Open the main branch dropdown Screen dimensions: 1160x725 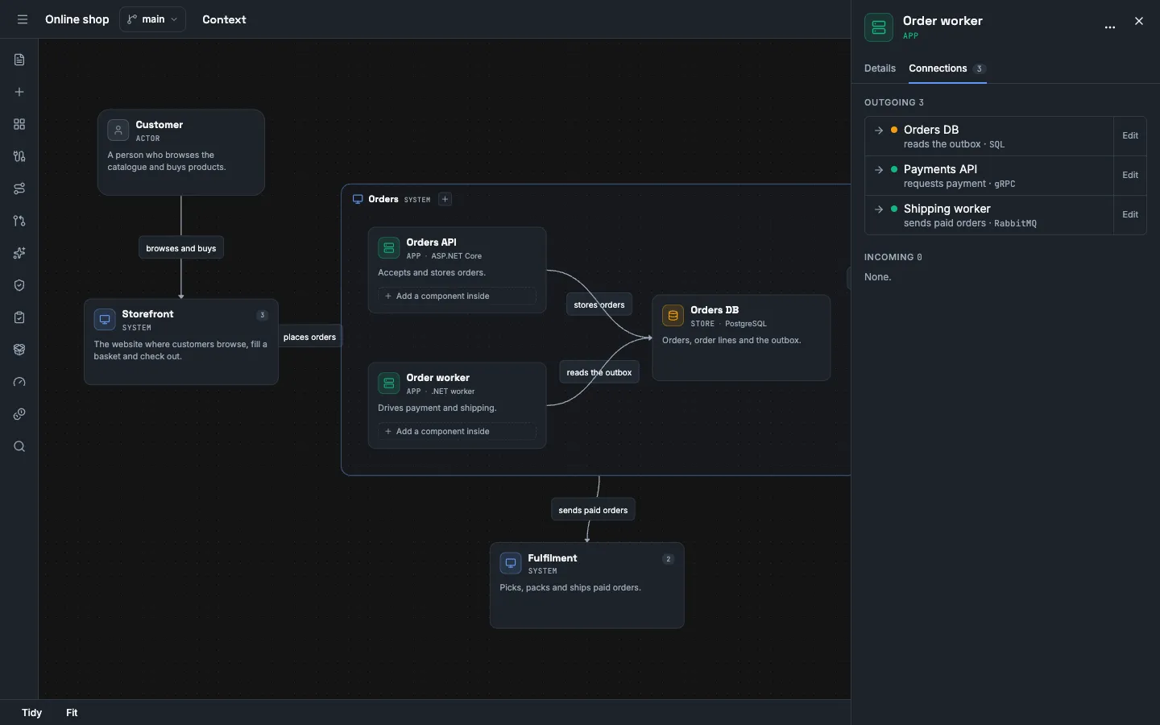tap(152, 19)
